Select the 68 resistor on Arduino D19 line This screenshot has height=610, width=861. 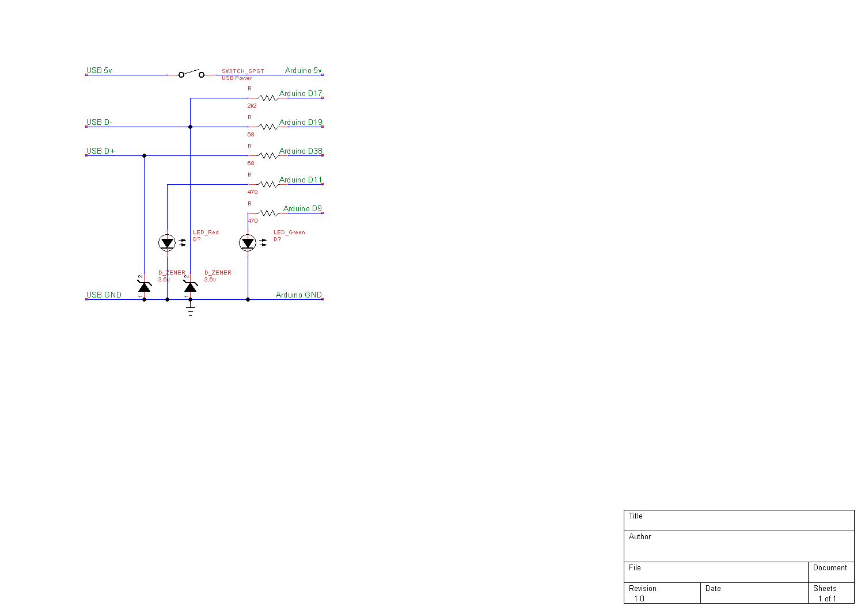tap(268, 127)
